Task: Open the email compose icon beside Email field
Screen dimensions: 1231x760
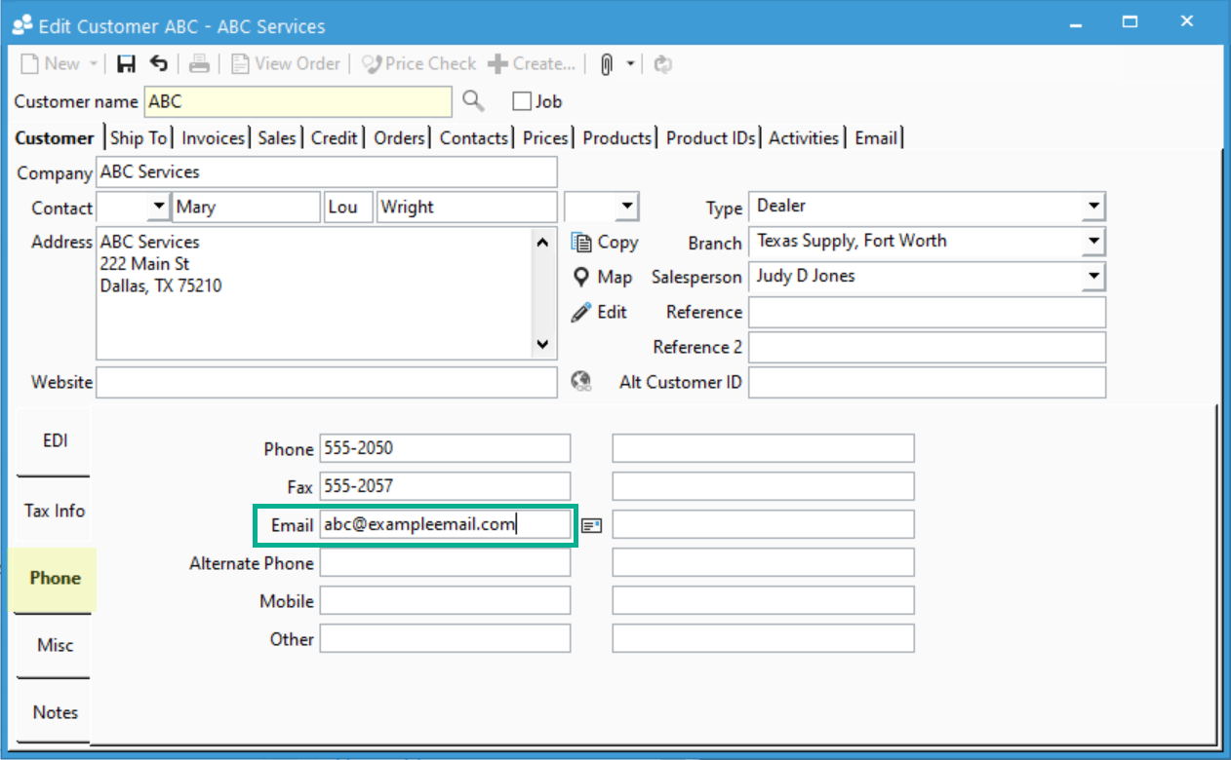Action: tap(591, 525)
